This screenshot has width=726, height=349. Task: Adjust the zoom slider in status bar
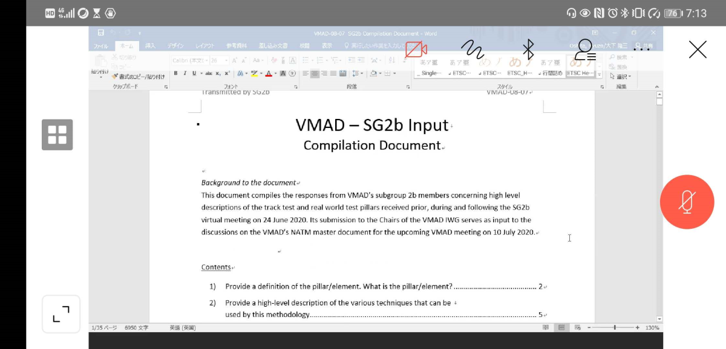[615, 327]
